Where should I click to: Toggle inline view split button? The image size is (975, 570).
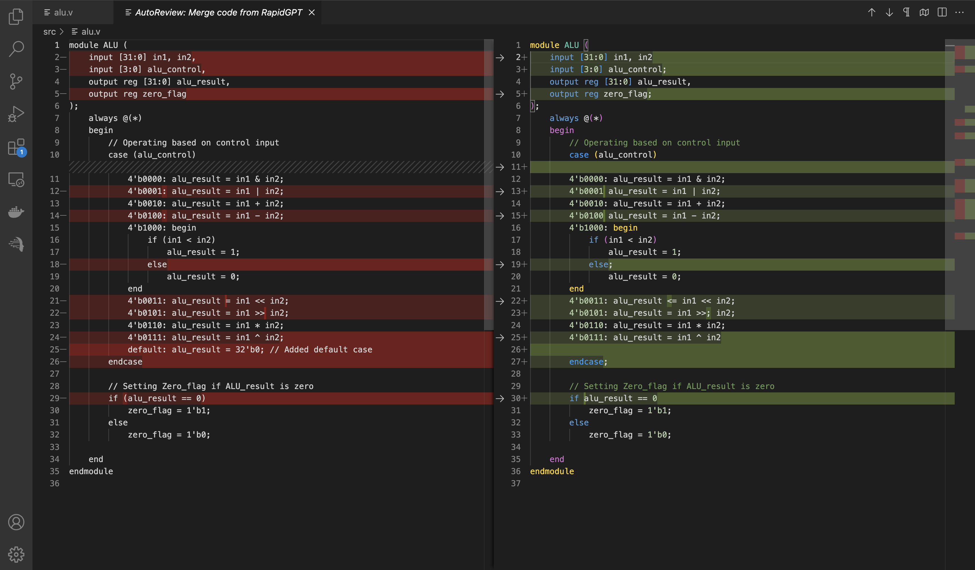(x=942, y=12)
